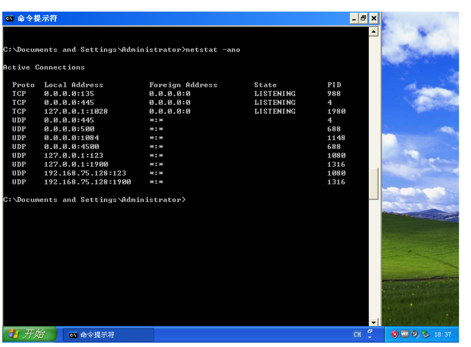The image size is (471, 347).
Task: Click foreign address 0.0.0.0:0 in the 127.0.0.1:1028 row
Action: [170, 111]
